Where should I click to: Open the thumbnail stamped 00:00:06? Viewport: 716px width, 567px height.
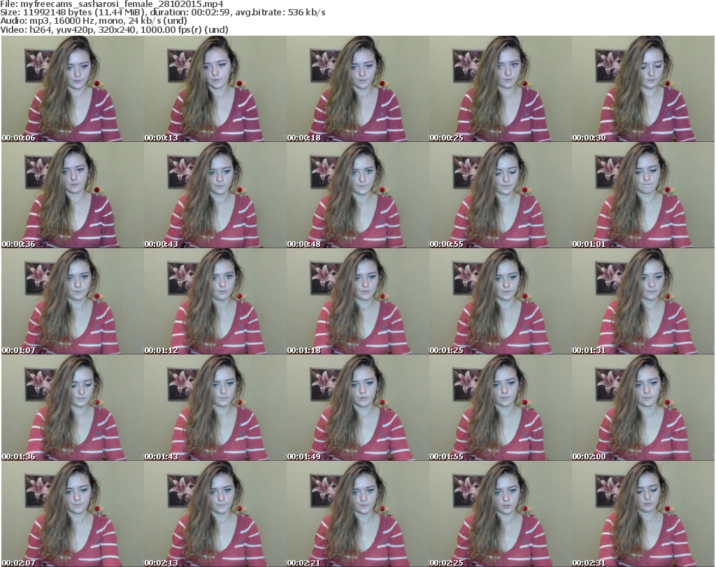pos(73,89)
